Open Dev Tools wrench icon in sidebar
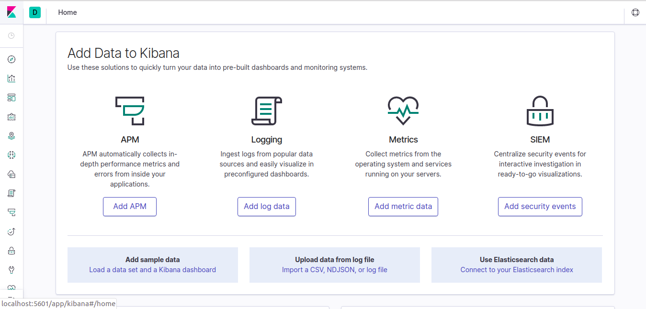646x309 pixels. tap(11, 270)
